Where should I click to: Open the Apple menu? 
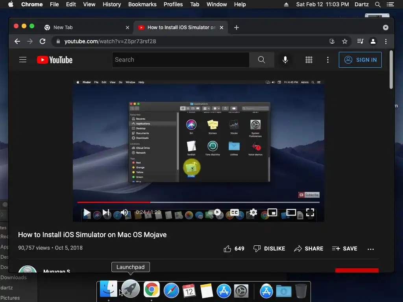pos(11,4)
